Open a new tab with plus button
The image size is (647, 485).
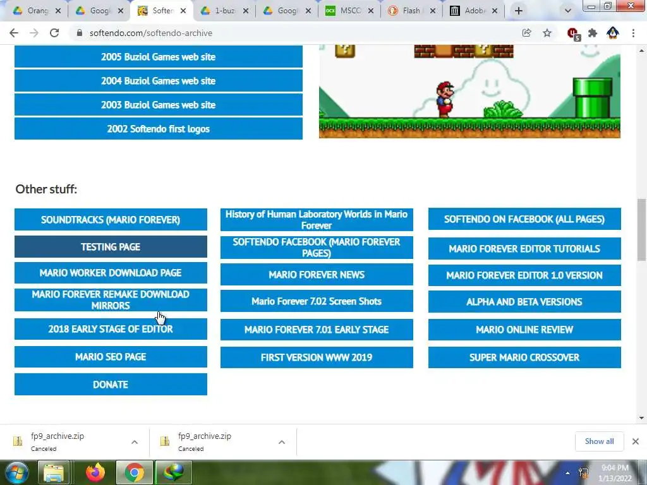[519, 11]
